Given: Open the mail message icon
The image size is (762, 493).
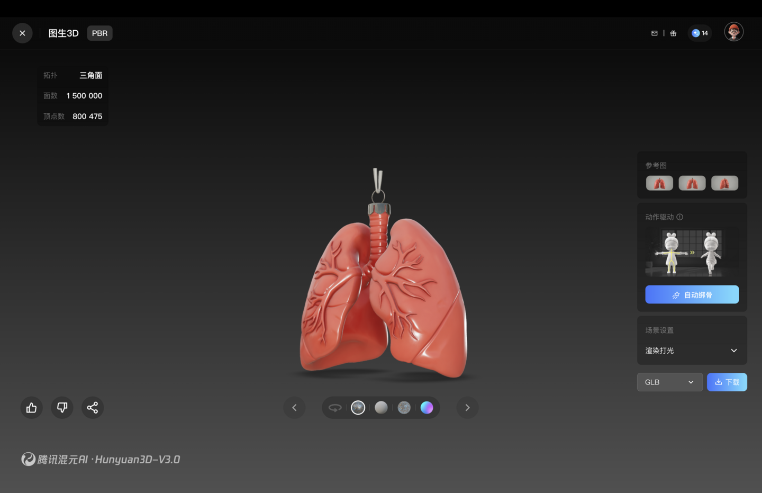Looking at the screenshot, I should point(655,33).
